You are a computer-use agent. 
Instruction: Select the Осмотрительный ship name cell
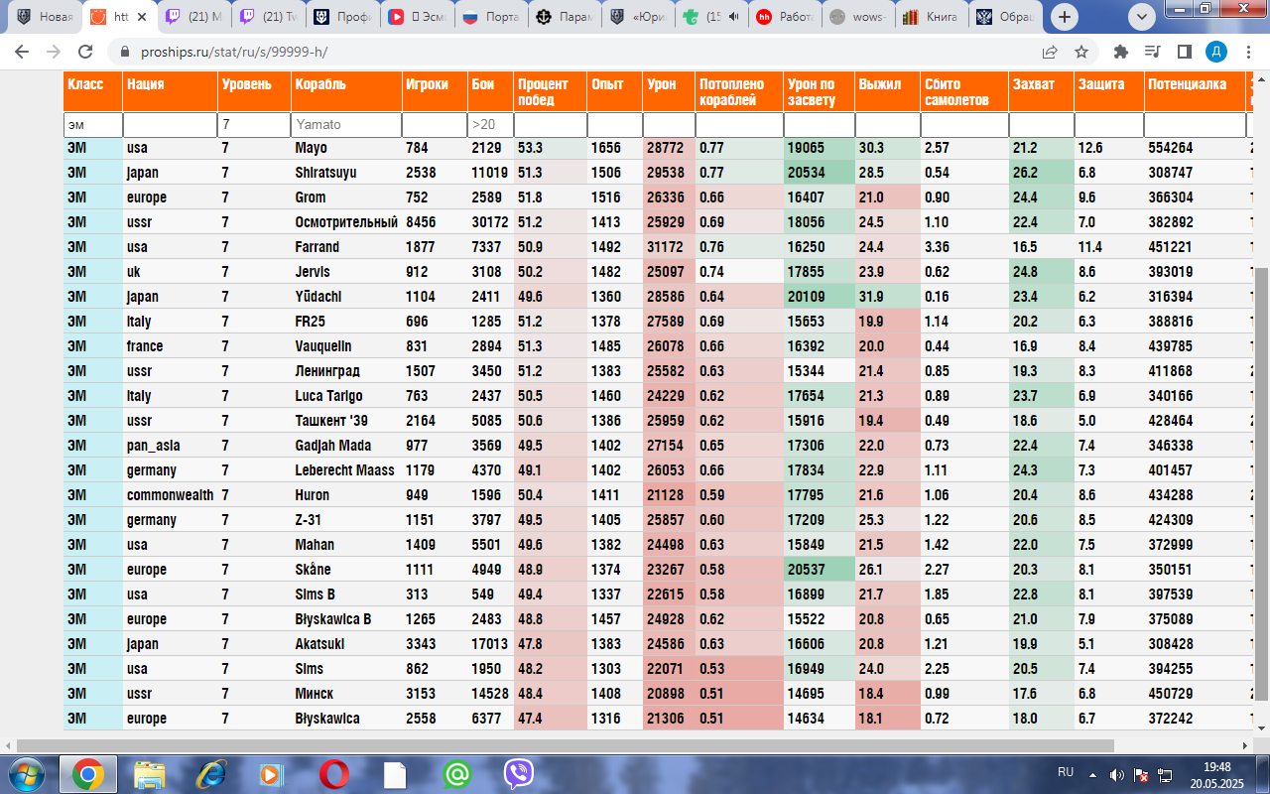346,222
